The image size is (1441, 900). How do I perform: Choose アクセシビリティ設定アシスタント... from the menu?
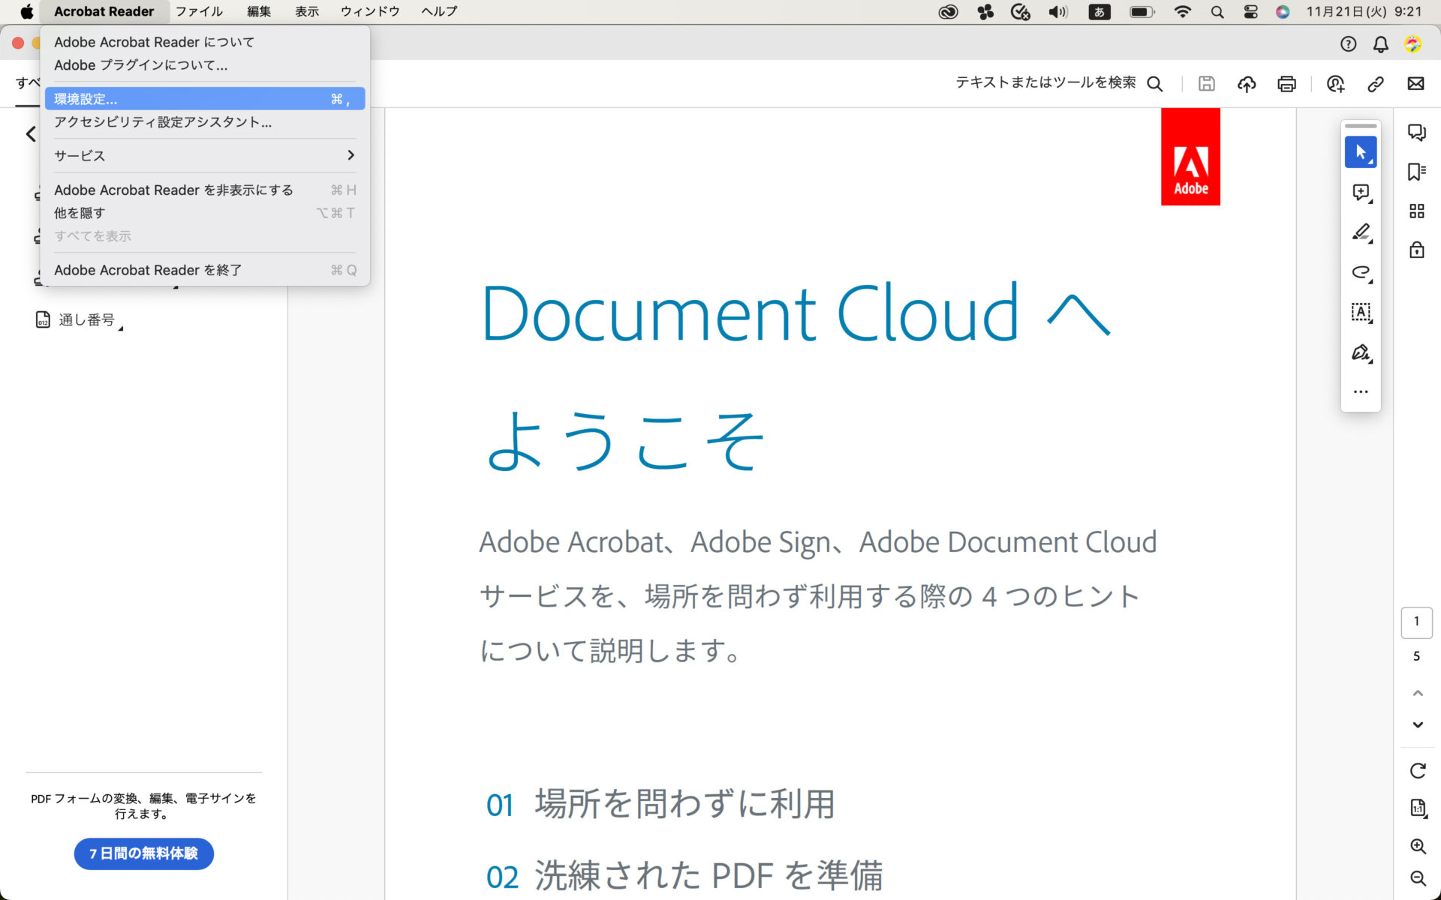click(x=163, y=122)
